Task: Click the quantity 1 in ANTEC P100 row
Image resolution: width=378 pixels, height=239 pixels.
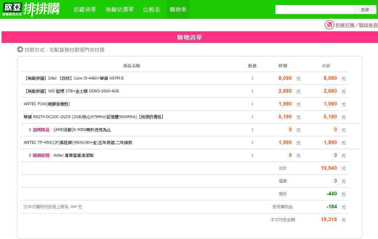Action: (252, 104)
